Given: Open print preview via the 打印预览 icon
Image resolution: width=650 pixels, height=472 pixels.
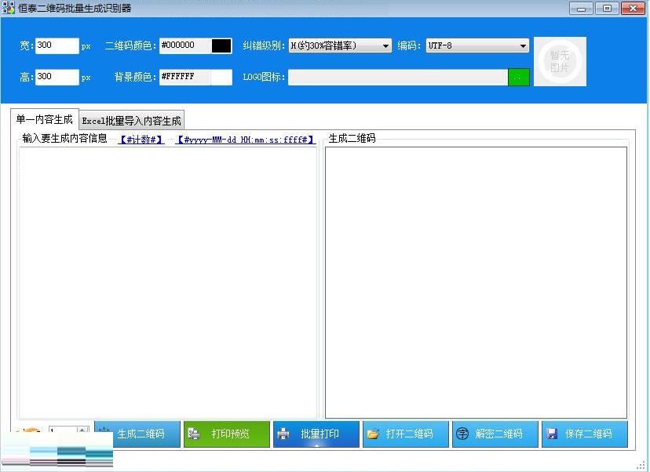Looking at the screenshot, I should coord(194,434).
